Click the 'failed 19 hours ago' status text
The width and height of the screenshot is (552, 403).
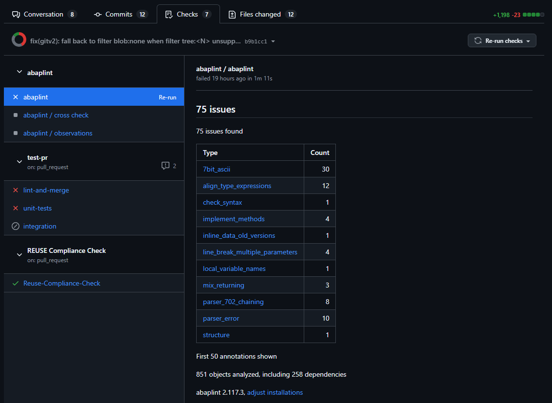pos(234,78)
